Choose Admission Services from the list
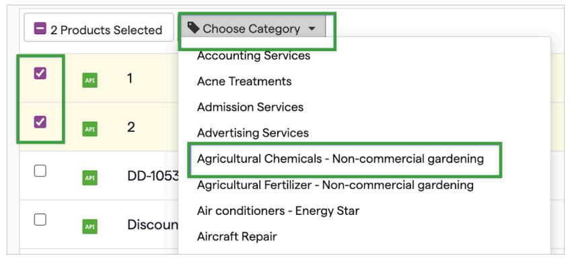Image resolution: width=570 pixels, height=260 pixels. [x=250, y=107]
